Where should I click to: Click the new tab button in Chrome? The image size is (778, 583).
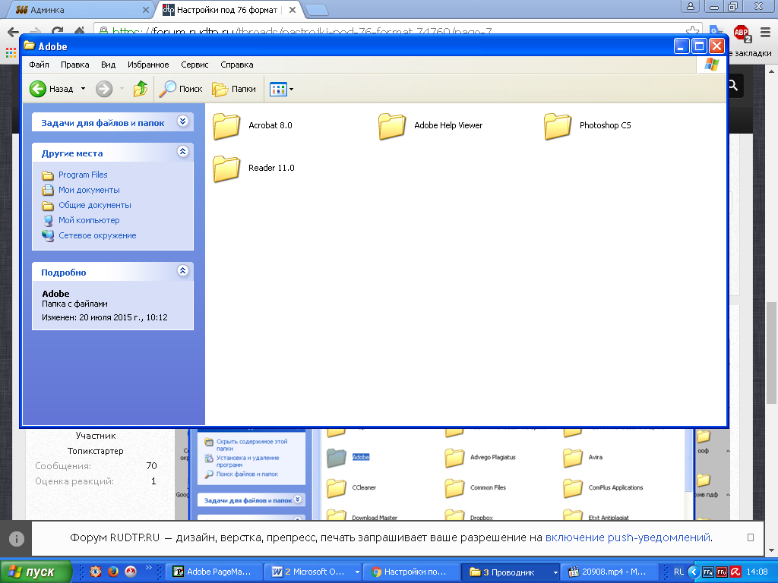click(x=316, y=10)
